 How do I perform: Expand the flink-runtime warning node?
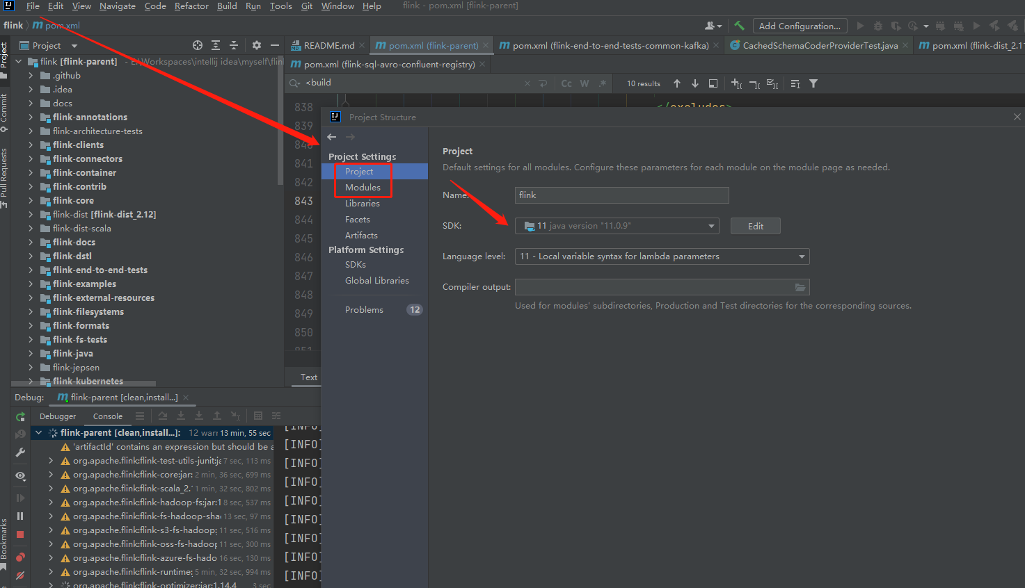pos(51,572)
